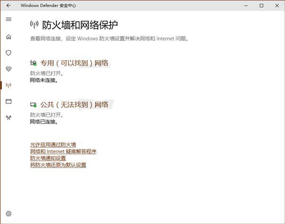Open 网络和 Internet 疑难解答程序 link

click(x=63, y=151)
